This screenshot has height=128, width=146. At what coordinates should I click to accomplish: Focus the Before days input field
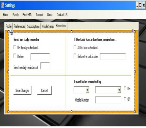pos(40,57)
